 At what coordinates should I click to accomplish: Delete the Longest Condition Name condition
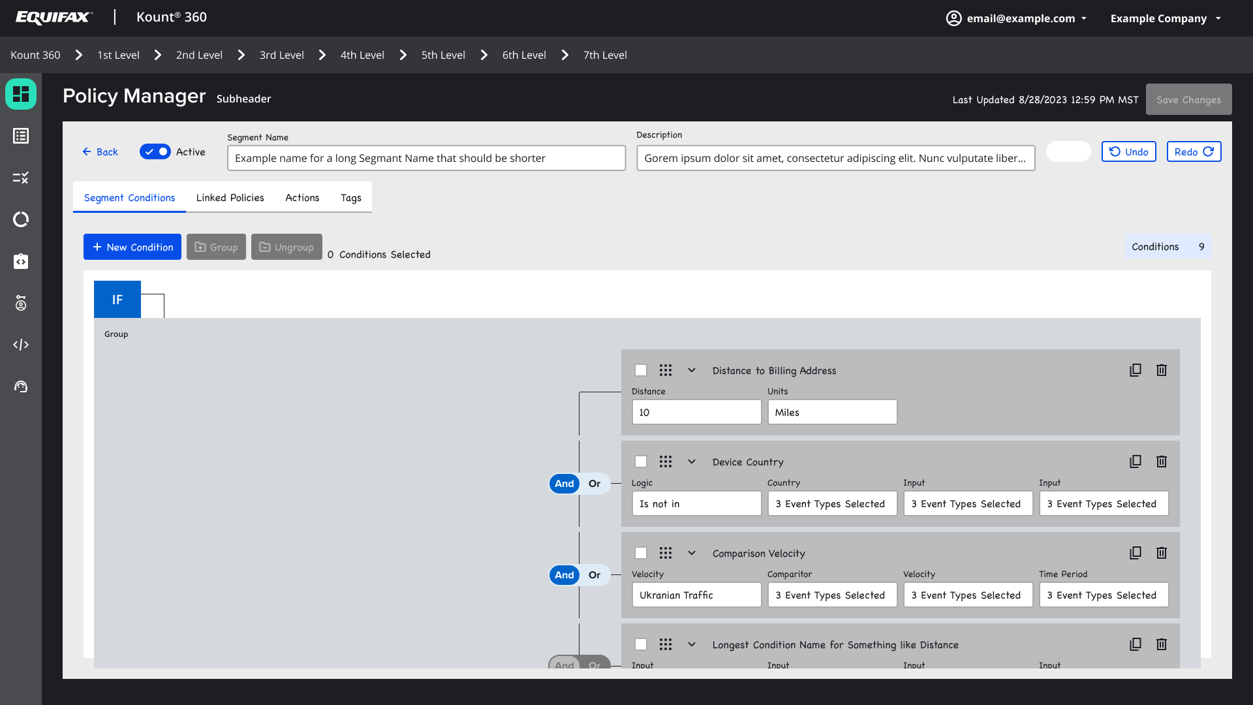click(1162, 644)
